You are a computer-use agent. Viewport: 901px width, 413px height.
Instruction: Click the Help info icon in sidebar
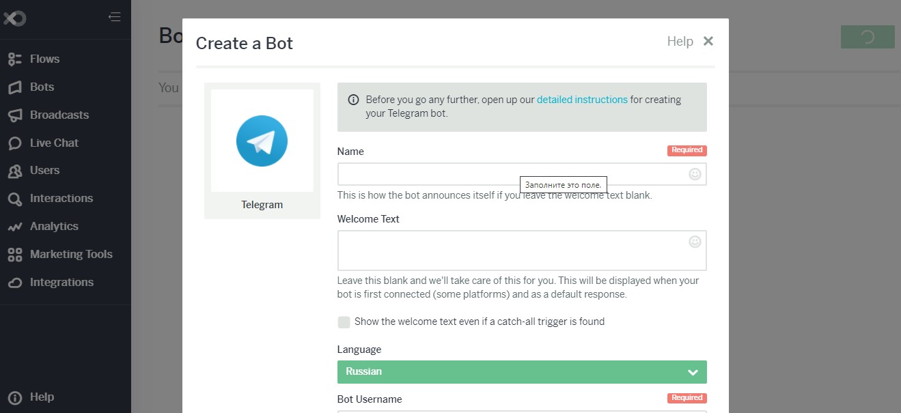point(15,397)
